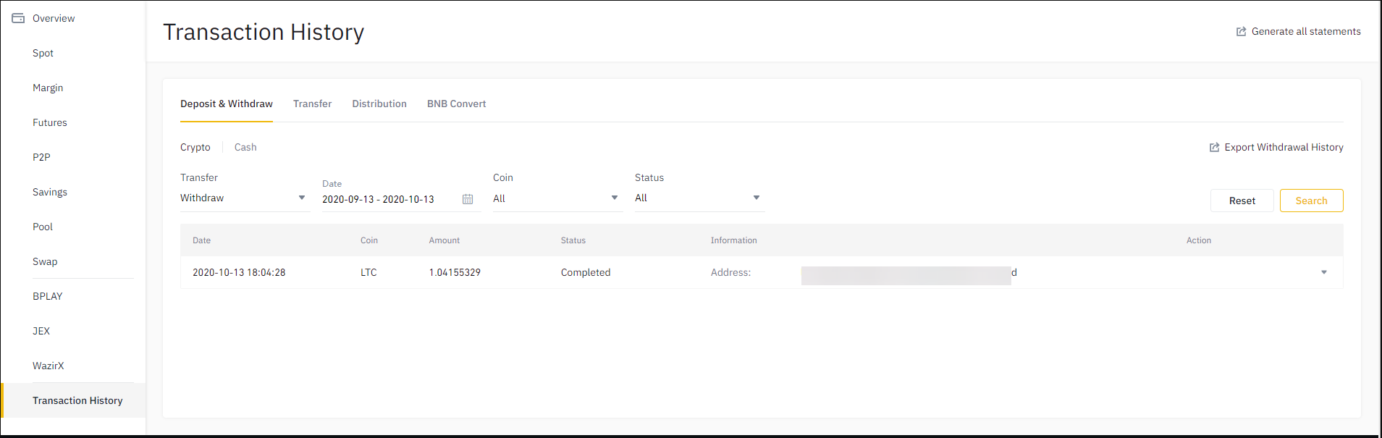
Task: Open the date range calendar icon
Action: pos(468,199)
